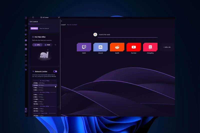Viewport: 200px width, 133px height.
Task: Select the 256 KB/s bandwidth limit
Action: click(45, 116)
